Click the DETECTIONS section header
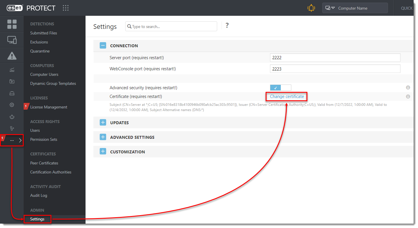Viewport: 418px width, 228px height. coord(42,24)
